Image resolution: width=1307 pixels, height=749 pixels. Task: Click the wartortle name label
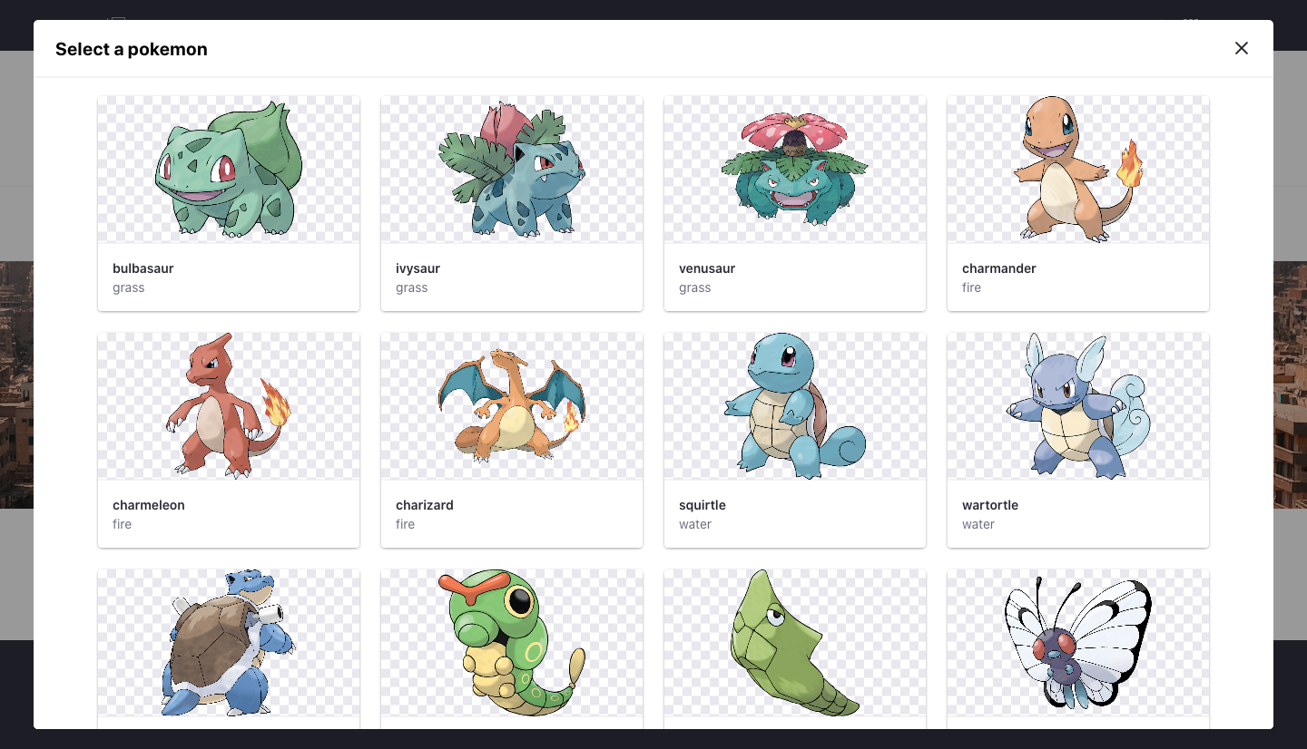pos(990,505)
